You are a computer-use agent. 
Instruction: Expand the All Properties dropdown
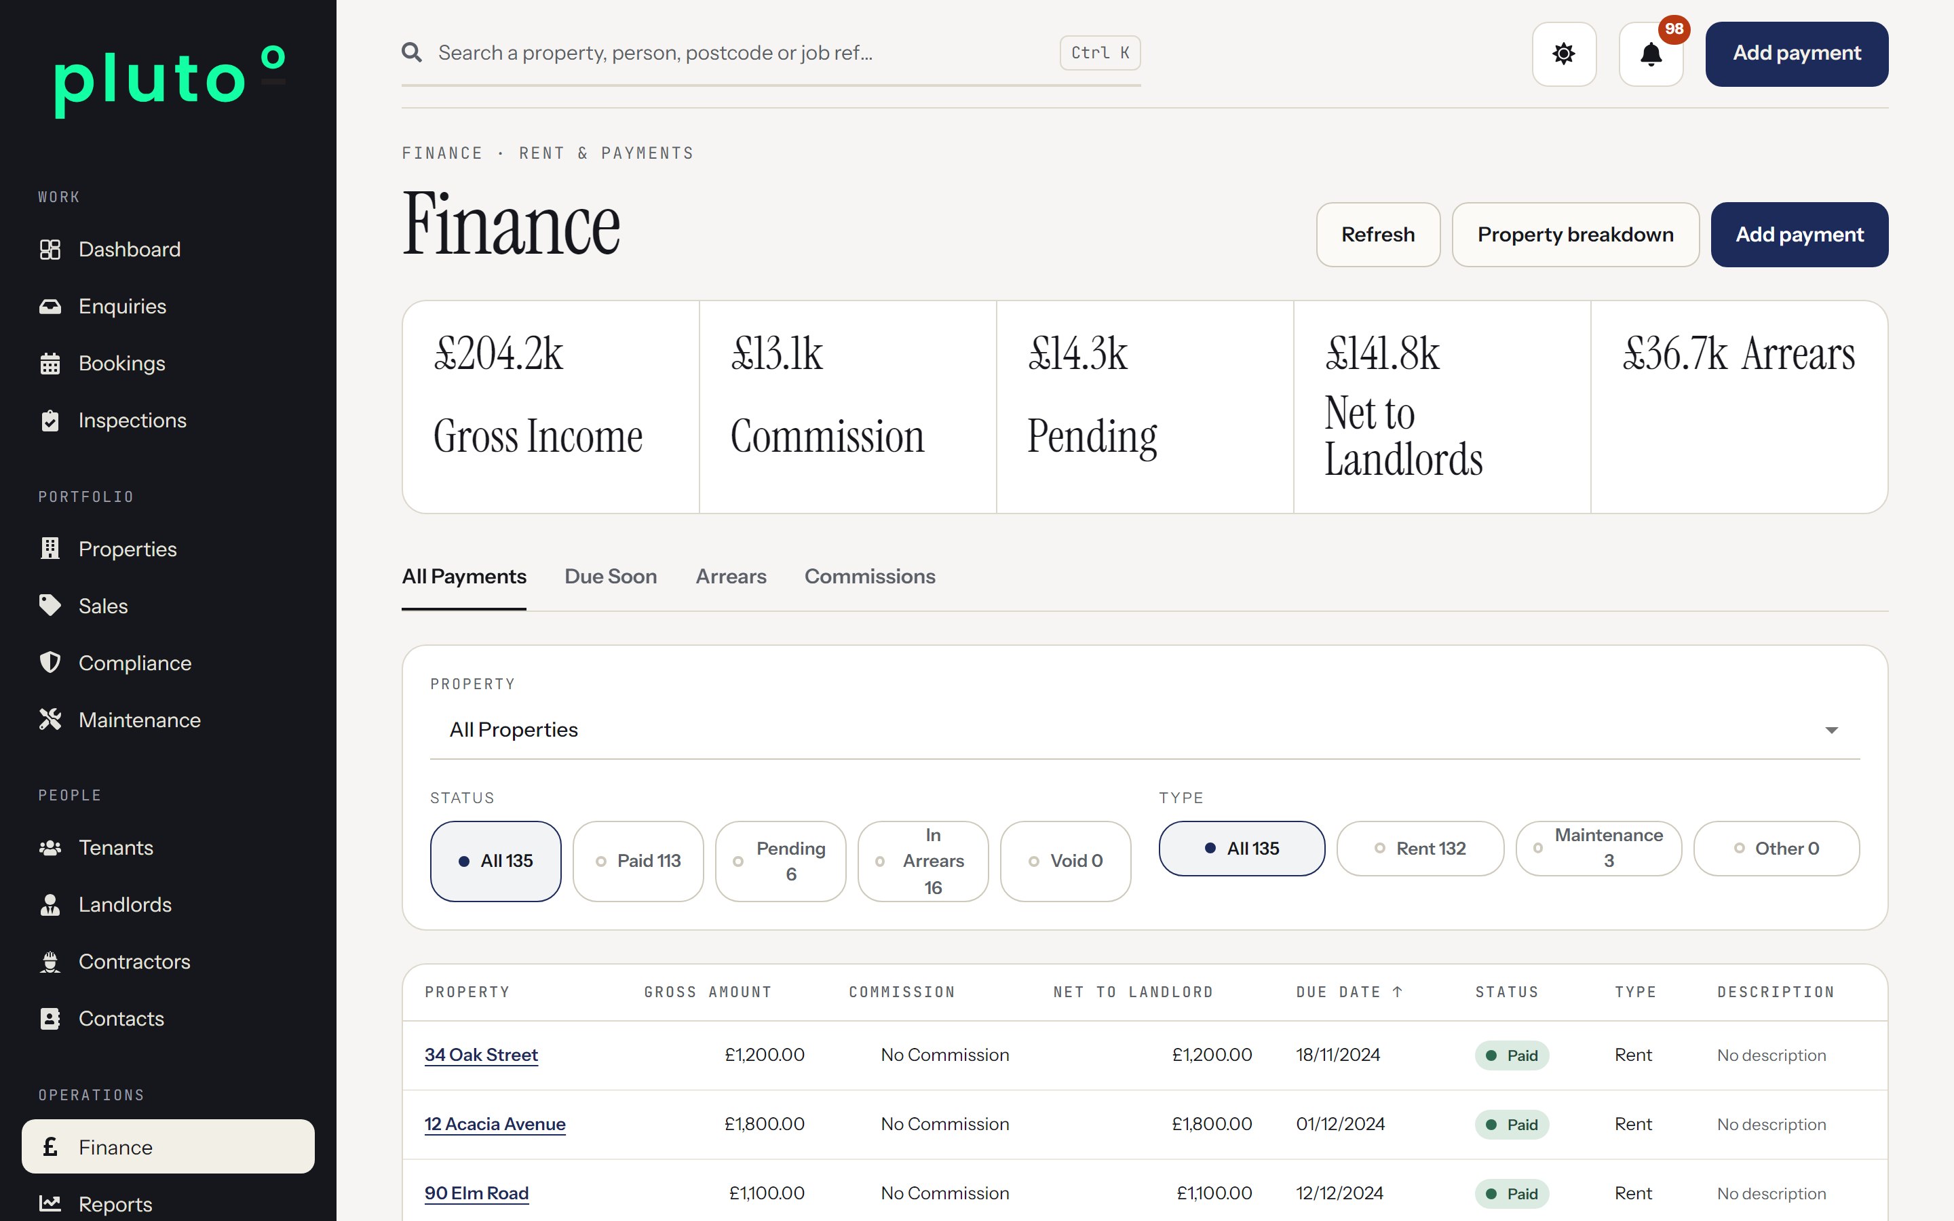point(1145,730)
